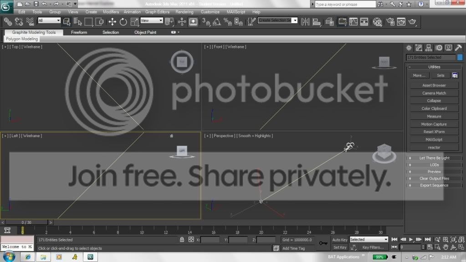Screen dimensions: 466x262
Task: Click the 0 / 30 time slider
Action: click(x=26, y=222)
